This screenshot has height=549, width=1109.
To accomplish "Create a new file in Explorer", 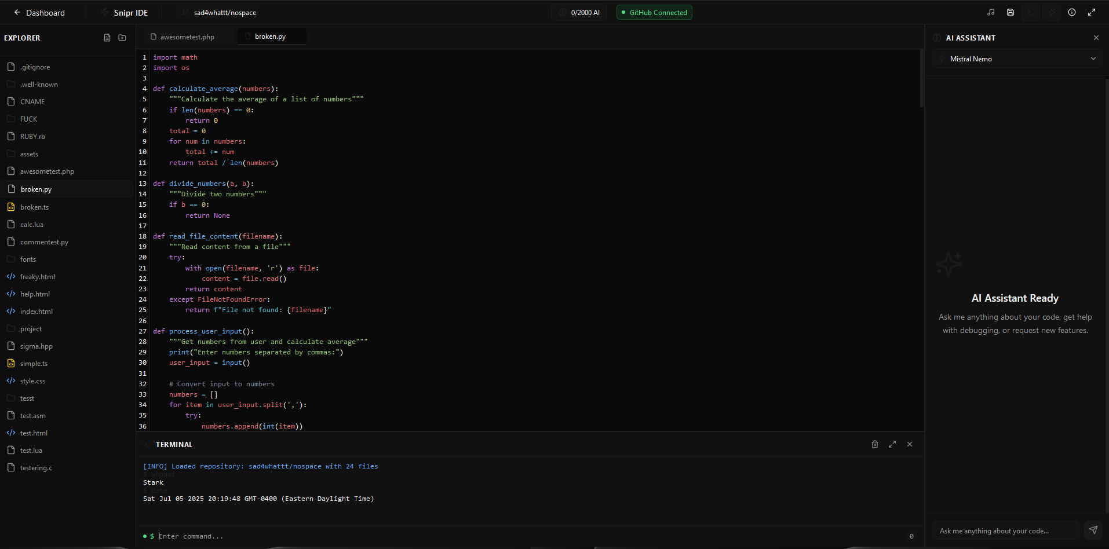I will tap(107, 38).
